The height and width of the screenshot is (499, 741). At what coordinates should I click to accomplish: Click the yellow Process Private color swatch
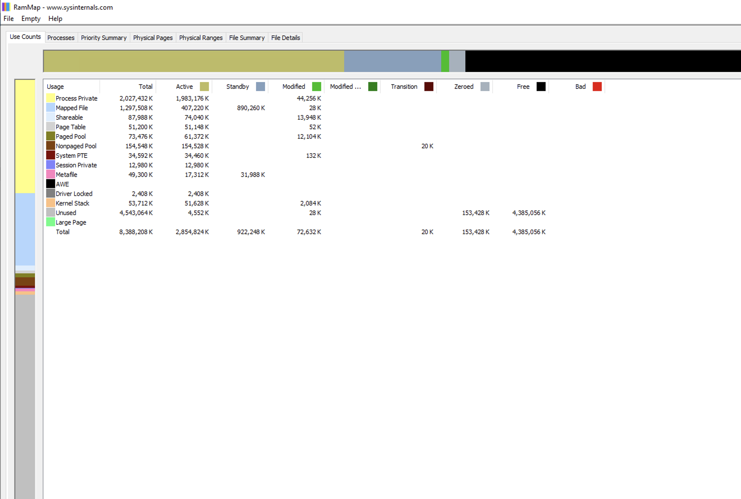50,98
